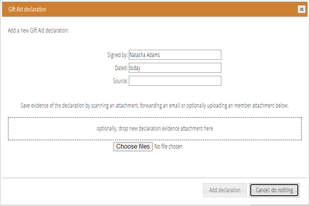Click the 'Save evidence of the declaration' instruction text
The height and width of the screenshot is (206, 310).
pos(154,106)
